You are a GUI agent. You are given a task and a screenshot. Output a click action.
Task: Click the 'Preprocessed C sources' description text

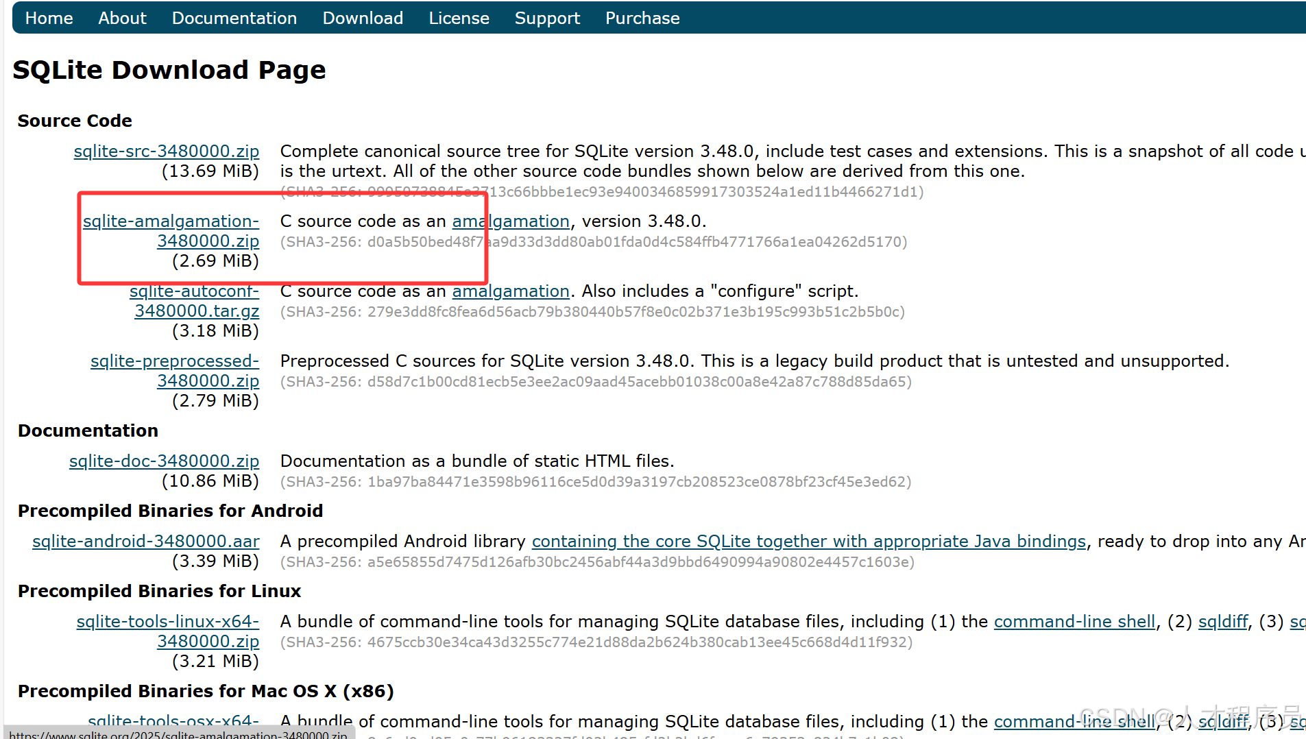755,361
